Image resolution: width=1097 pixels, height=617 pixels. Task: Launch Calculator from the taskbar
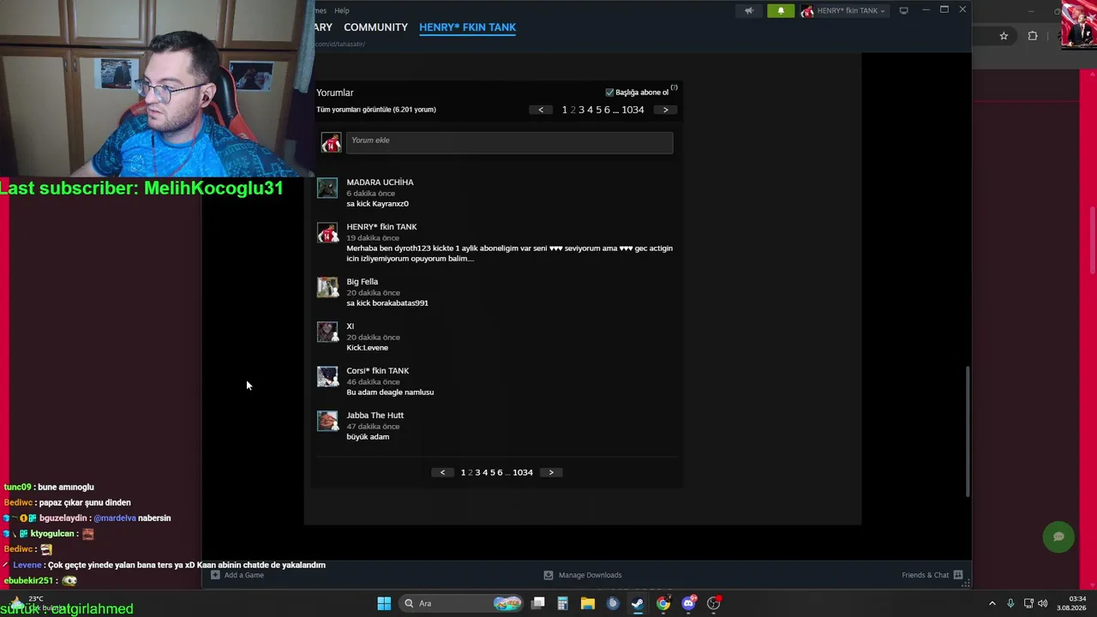(x=562, y=603)
